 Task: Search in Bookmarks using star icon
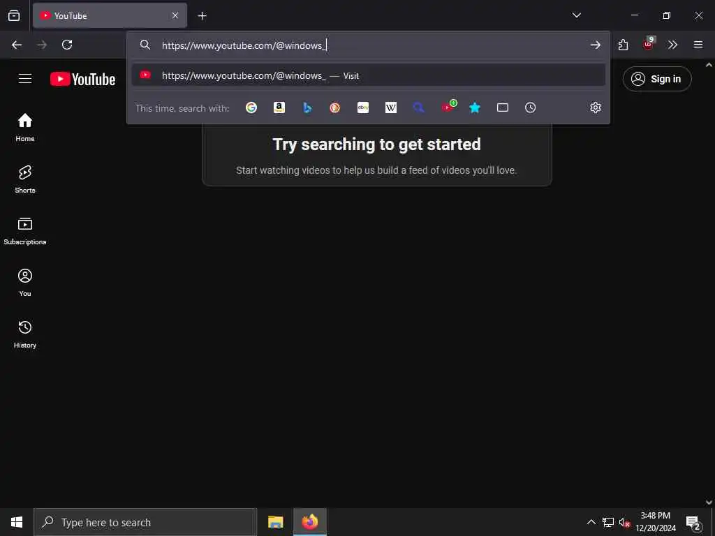(x=475, y=107)
